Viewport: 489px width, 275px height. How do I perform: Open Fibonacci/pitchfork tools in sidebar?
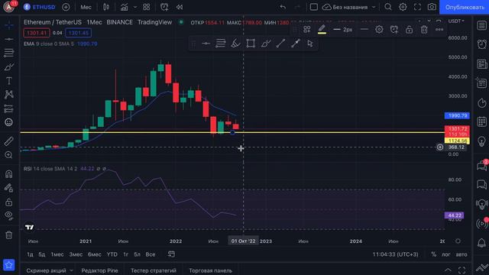point(8,53)
